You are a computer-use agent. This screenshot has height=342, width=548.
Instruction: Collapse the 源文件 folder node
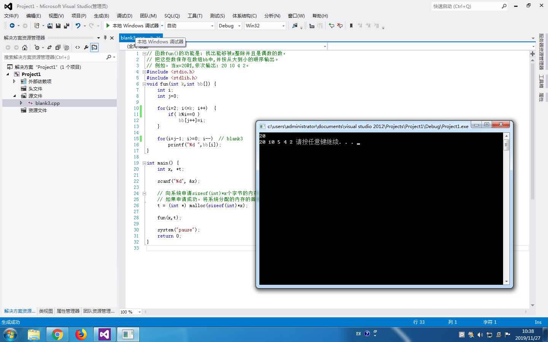tap(14, 96)
